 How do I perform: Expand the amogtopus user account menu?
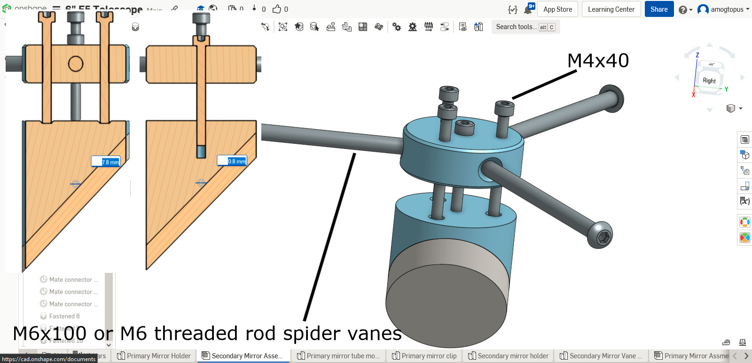coord(723,9)
